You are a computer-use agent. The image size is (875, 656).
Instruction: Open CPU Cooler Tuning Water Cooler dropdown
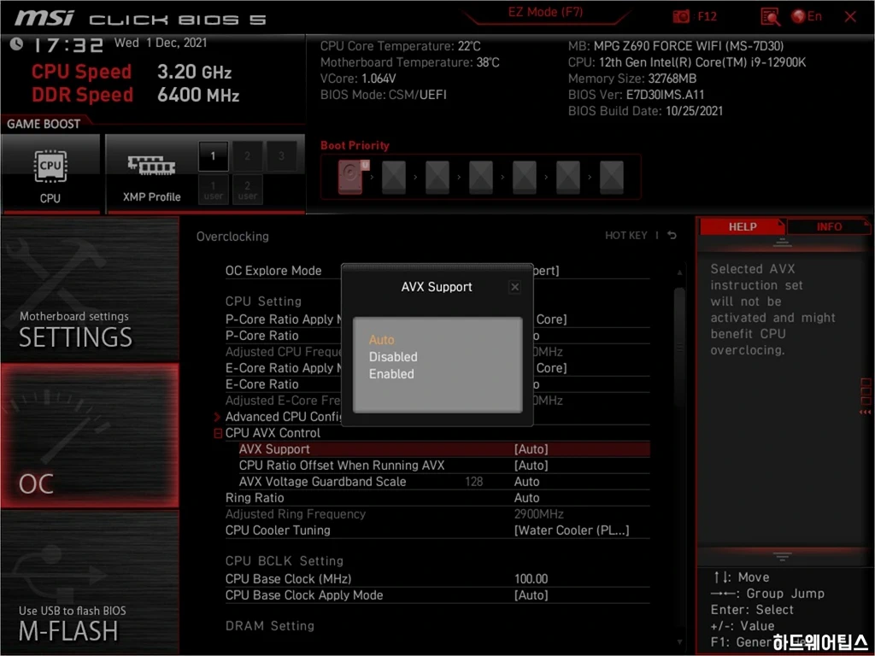(572, 530)
